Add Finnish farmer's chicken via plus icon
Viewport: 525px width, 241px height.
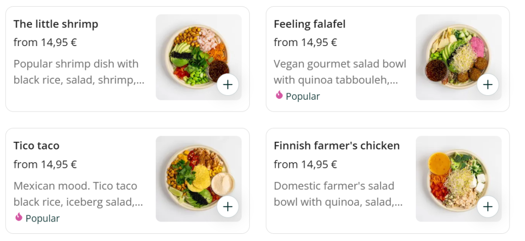pyautogui.click(x=488, y=207)
